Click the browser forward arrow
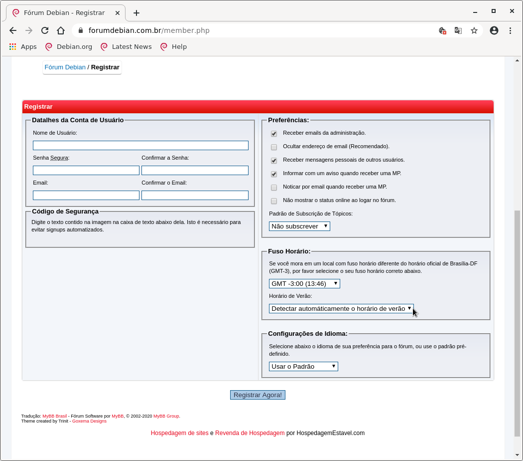The height and width of the screenshot is (461, 523). [29, 30]
